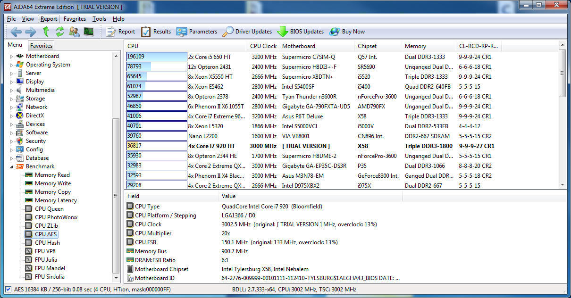571x298 pixels.
Task: Select the Memory Copy benchmark
Action: [x=53, y=192]
